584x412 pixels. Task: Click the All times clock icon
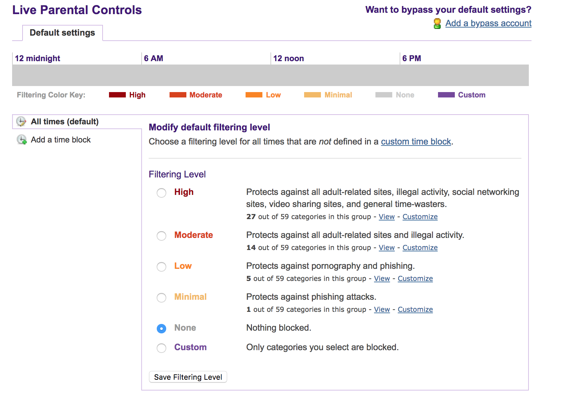point(21,122)
